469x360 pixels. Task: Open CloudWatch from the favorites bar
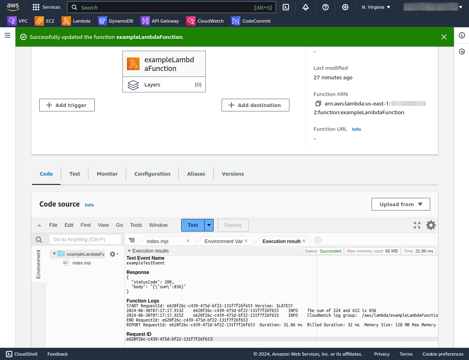pos(205,21)
